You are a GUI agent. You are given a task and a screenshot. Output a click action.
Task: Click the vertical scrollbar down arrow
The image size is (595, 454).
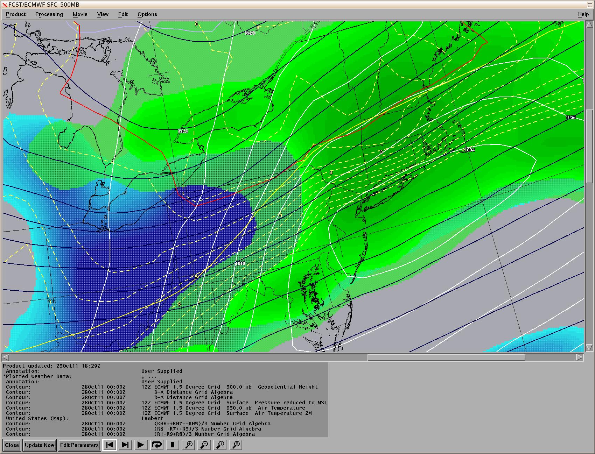(589, 348)
